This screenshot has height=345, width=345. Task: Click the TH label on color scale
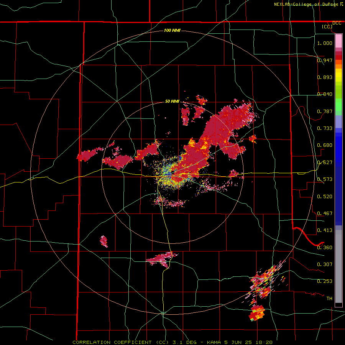[329, 299]
